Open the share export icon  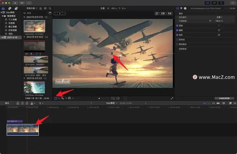click(x=233, y=3)
